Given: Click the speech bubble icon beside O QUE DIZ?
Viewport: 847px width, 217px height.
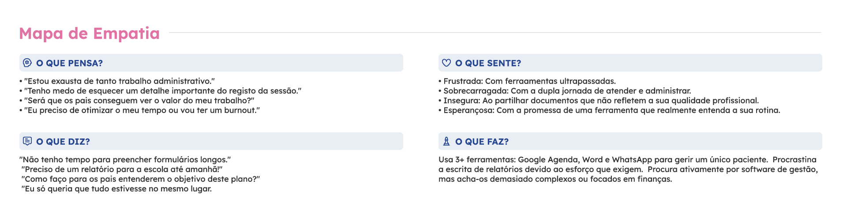Looking at the screenshot, I should point(27,142).
